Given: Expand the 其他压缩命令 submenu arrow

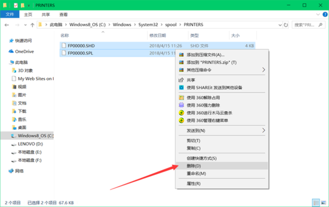Looking at the screenshot, I should tap(264, 70).
